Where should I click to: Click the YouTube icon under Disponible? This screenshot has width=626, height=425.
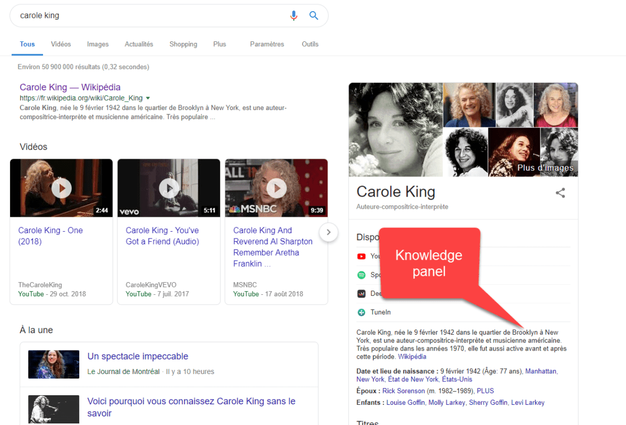coord(361,256)
